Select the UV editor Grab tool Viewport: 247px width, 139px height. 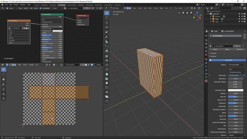(3, 90)
